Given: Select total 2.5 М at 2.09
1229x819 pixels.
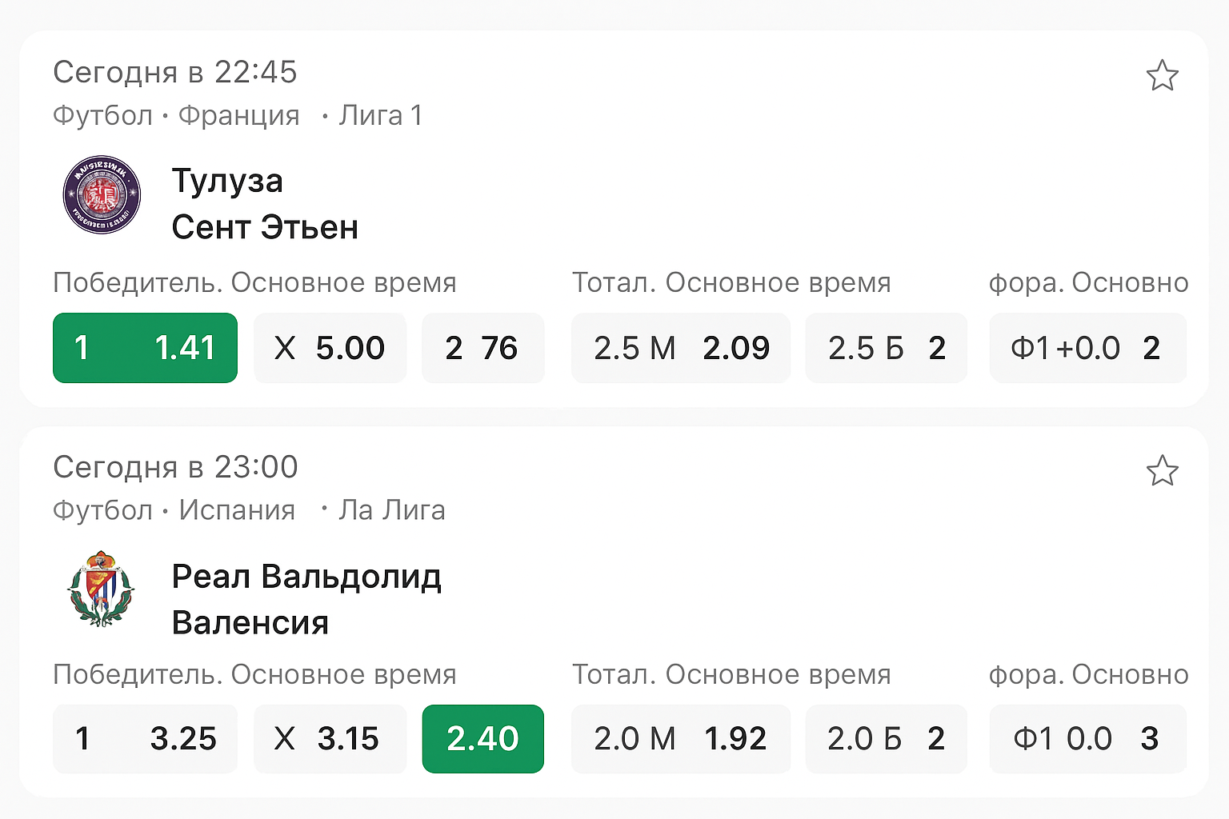Looking at the screenshot, I should click(680, 348).
